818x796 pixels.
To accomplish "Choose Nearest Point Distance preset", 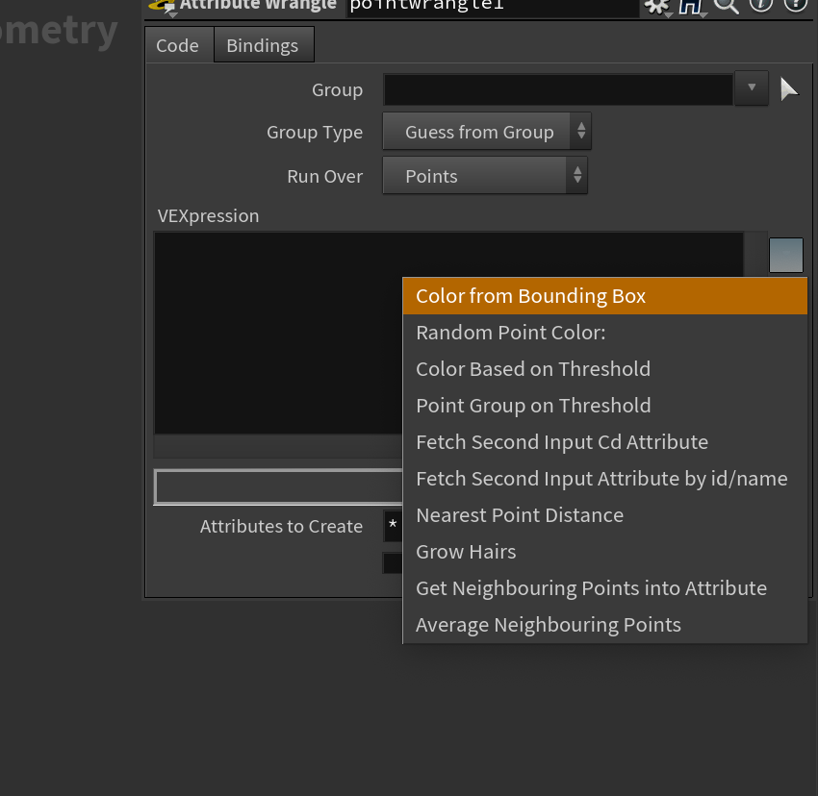I will click(x=605, y=515).
